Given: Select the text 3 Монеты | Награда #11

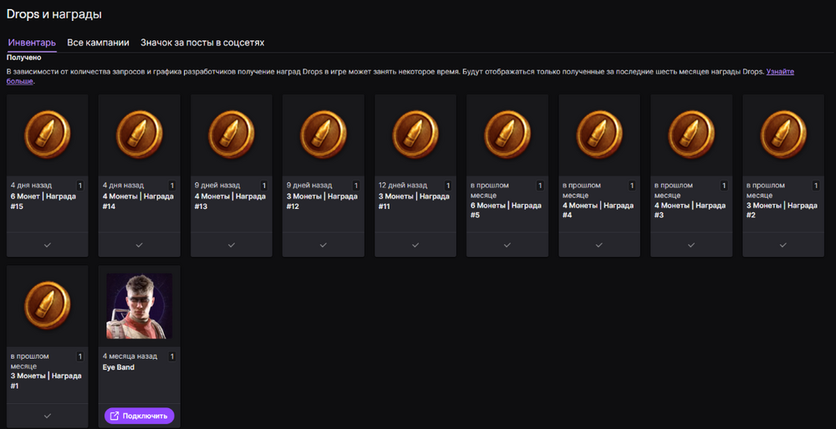Looking at the screenshot, I should coord(414,202).
